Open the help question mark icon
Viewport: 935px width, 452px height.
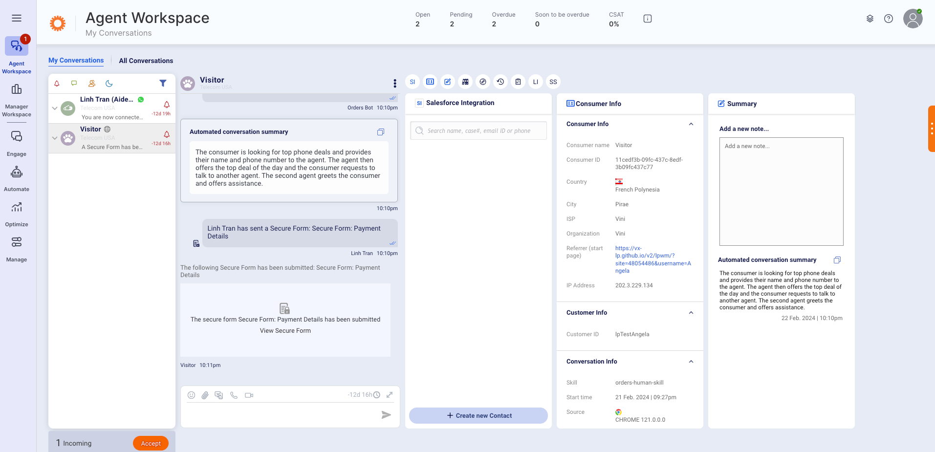(889, 19)
